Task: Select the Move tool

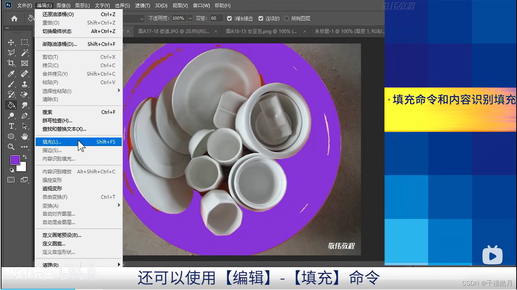Action: pyautogui.click(x=11, y=42)
